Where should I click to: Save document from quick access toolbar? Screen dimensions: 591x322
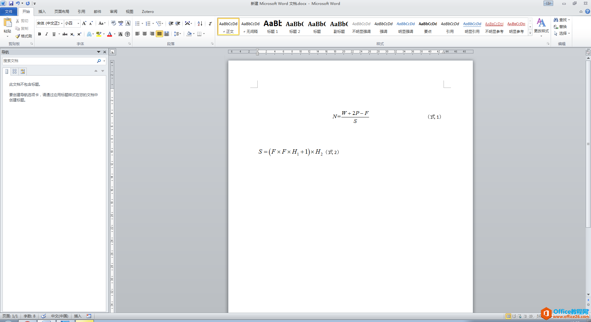click(11, 3)
